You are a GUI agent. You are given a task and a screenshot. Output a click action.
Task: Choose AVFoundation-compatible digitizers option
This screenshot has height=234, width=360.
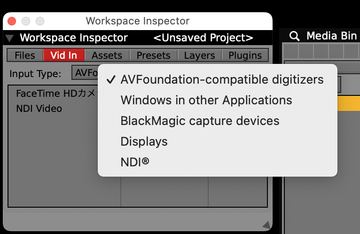[x=222, y=79]
